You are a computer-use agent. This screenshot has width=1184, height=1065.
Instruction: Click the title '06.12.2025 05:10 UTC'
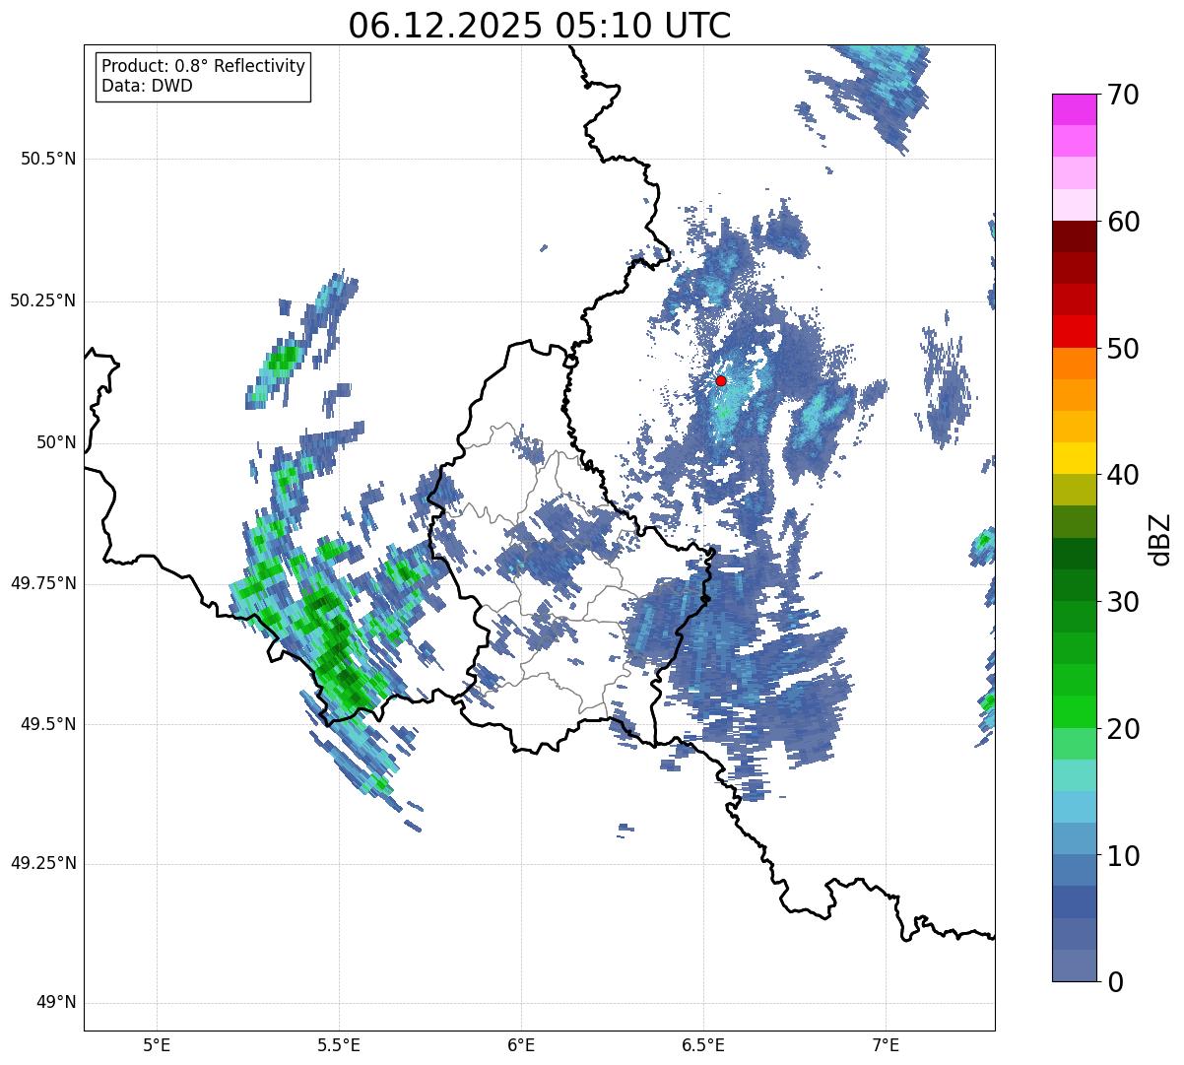click(540, 26)
